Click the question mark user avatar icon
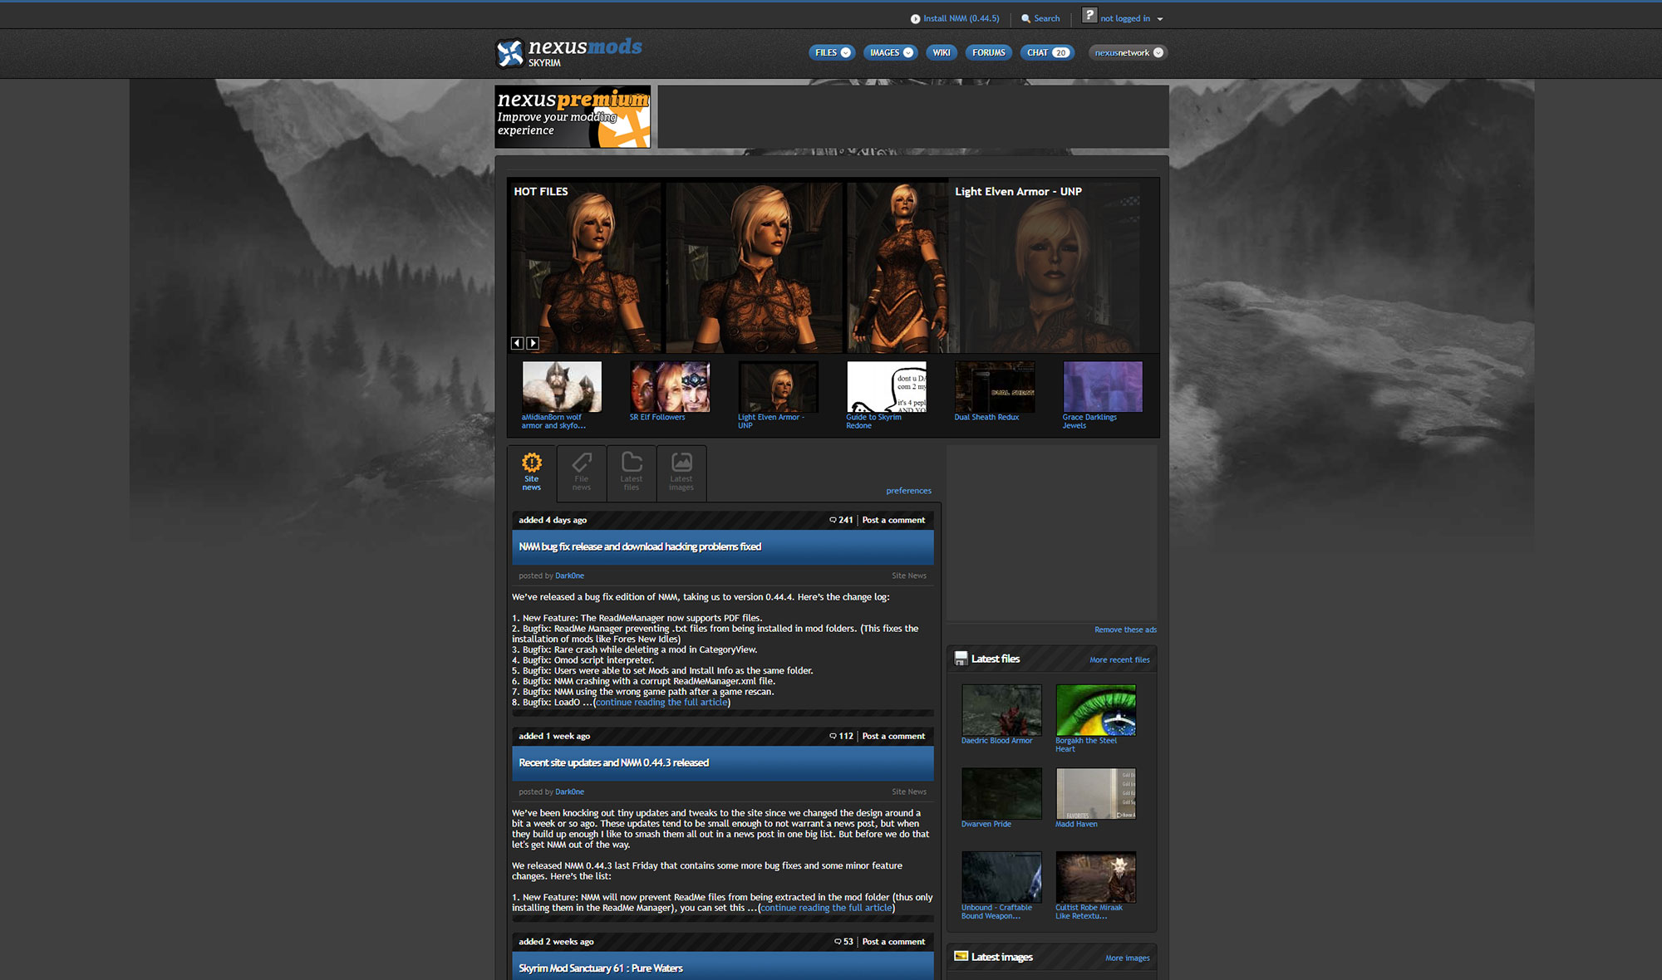This screenshot has height=980, width=1662. (x=1089, y=15)
